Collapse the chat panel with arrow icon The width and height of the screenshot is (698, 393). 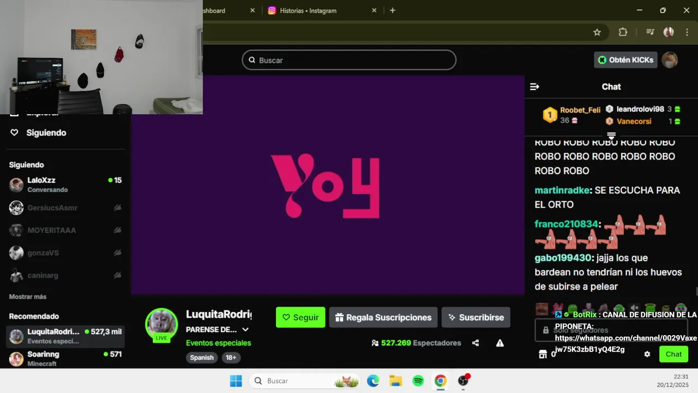click(534, 87)
